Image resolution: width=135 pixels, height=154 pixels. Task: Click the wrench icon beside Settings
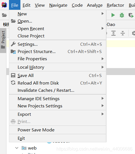pyautogui.click(x=13, y=44)
